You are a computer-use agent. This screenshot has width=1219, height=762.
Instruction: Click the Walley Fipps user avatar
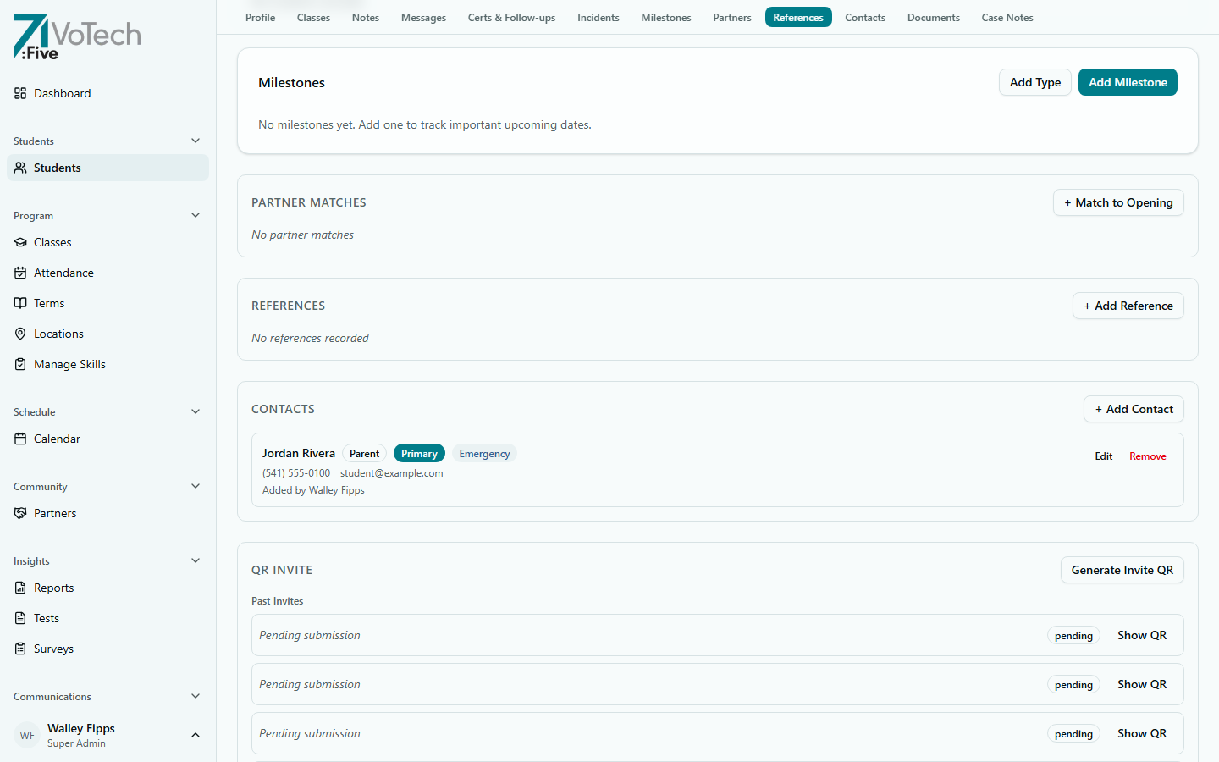pyautogui.click(x=26, y=734)
